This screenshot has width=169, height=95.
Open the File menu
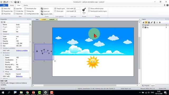[4, 5]
